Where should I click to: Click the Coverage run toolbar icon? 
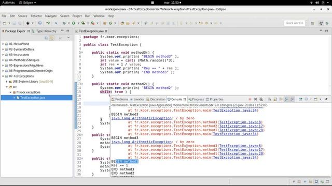pos(83,23)
